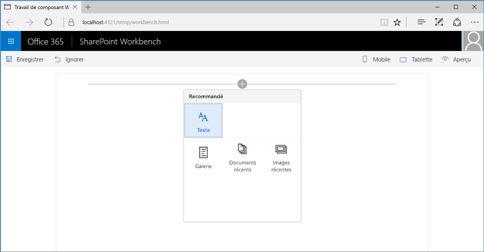Click the user profile avatar
484x252 pixels.
pos(473,41)
